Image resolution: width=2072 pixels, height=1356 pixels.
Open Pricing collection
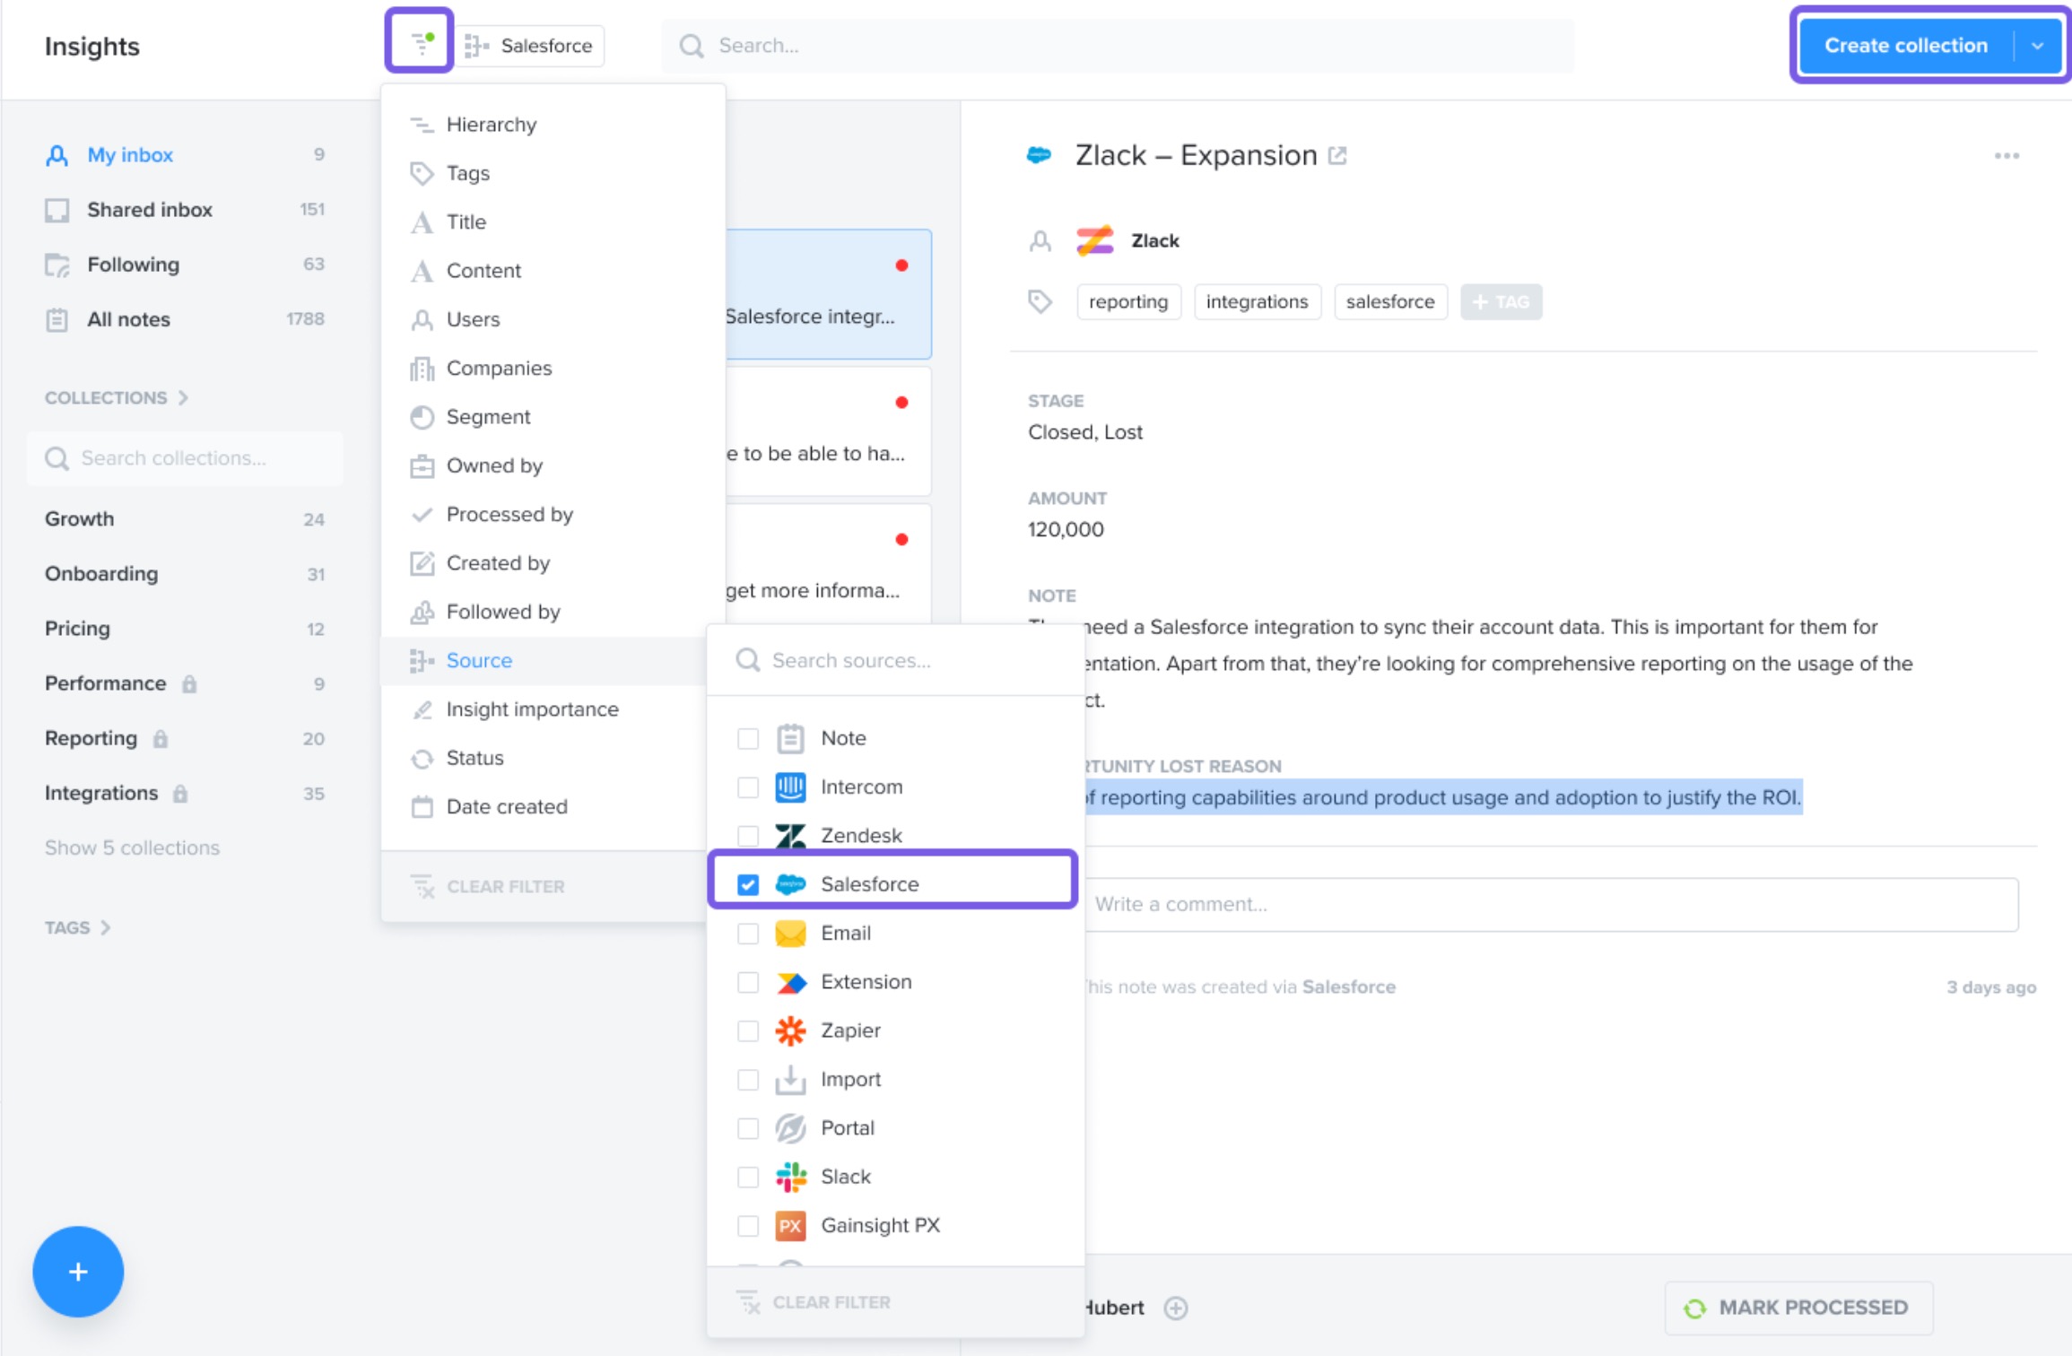point(184,628)
